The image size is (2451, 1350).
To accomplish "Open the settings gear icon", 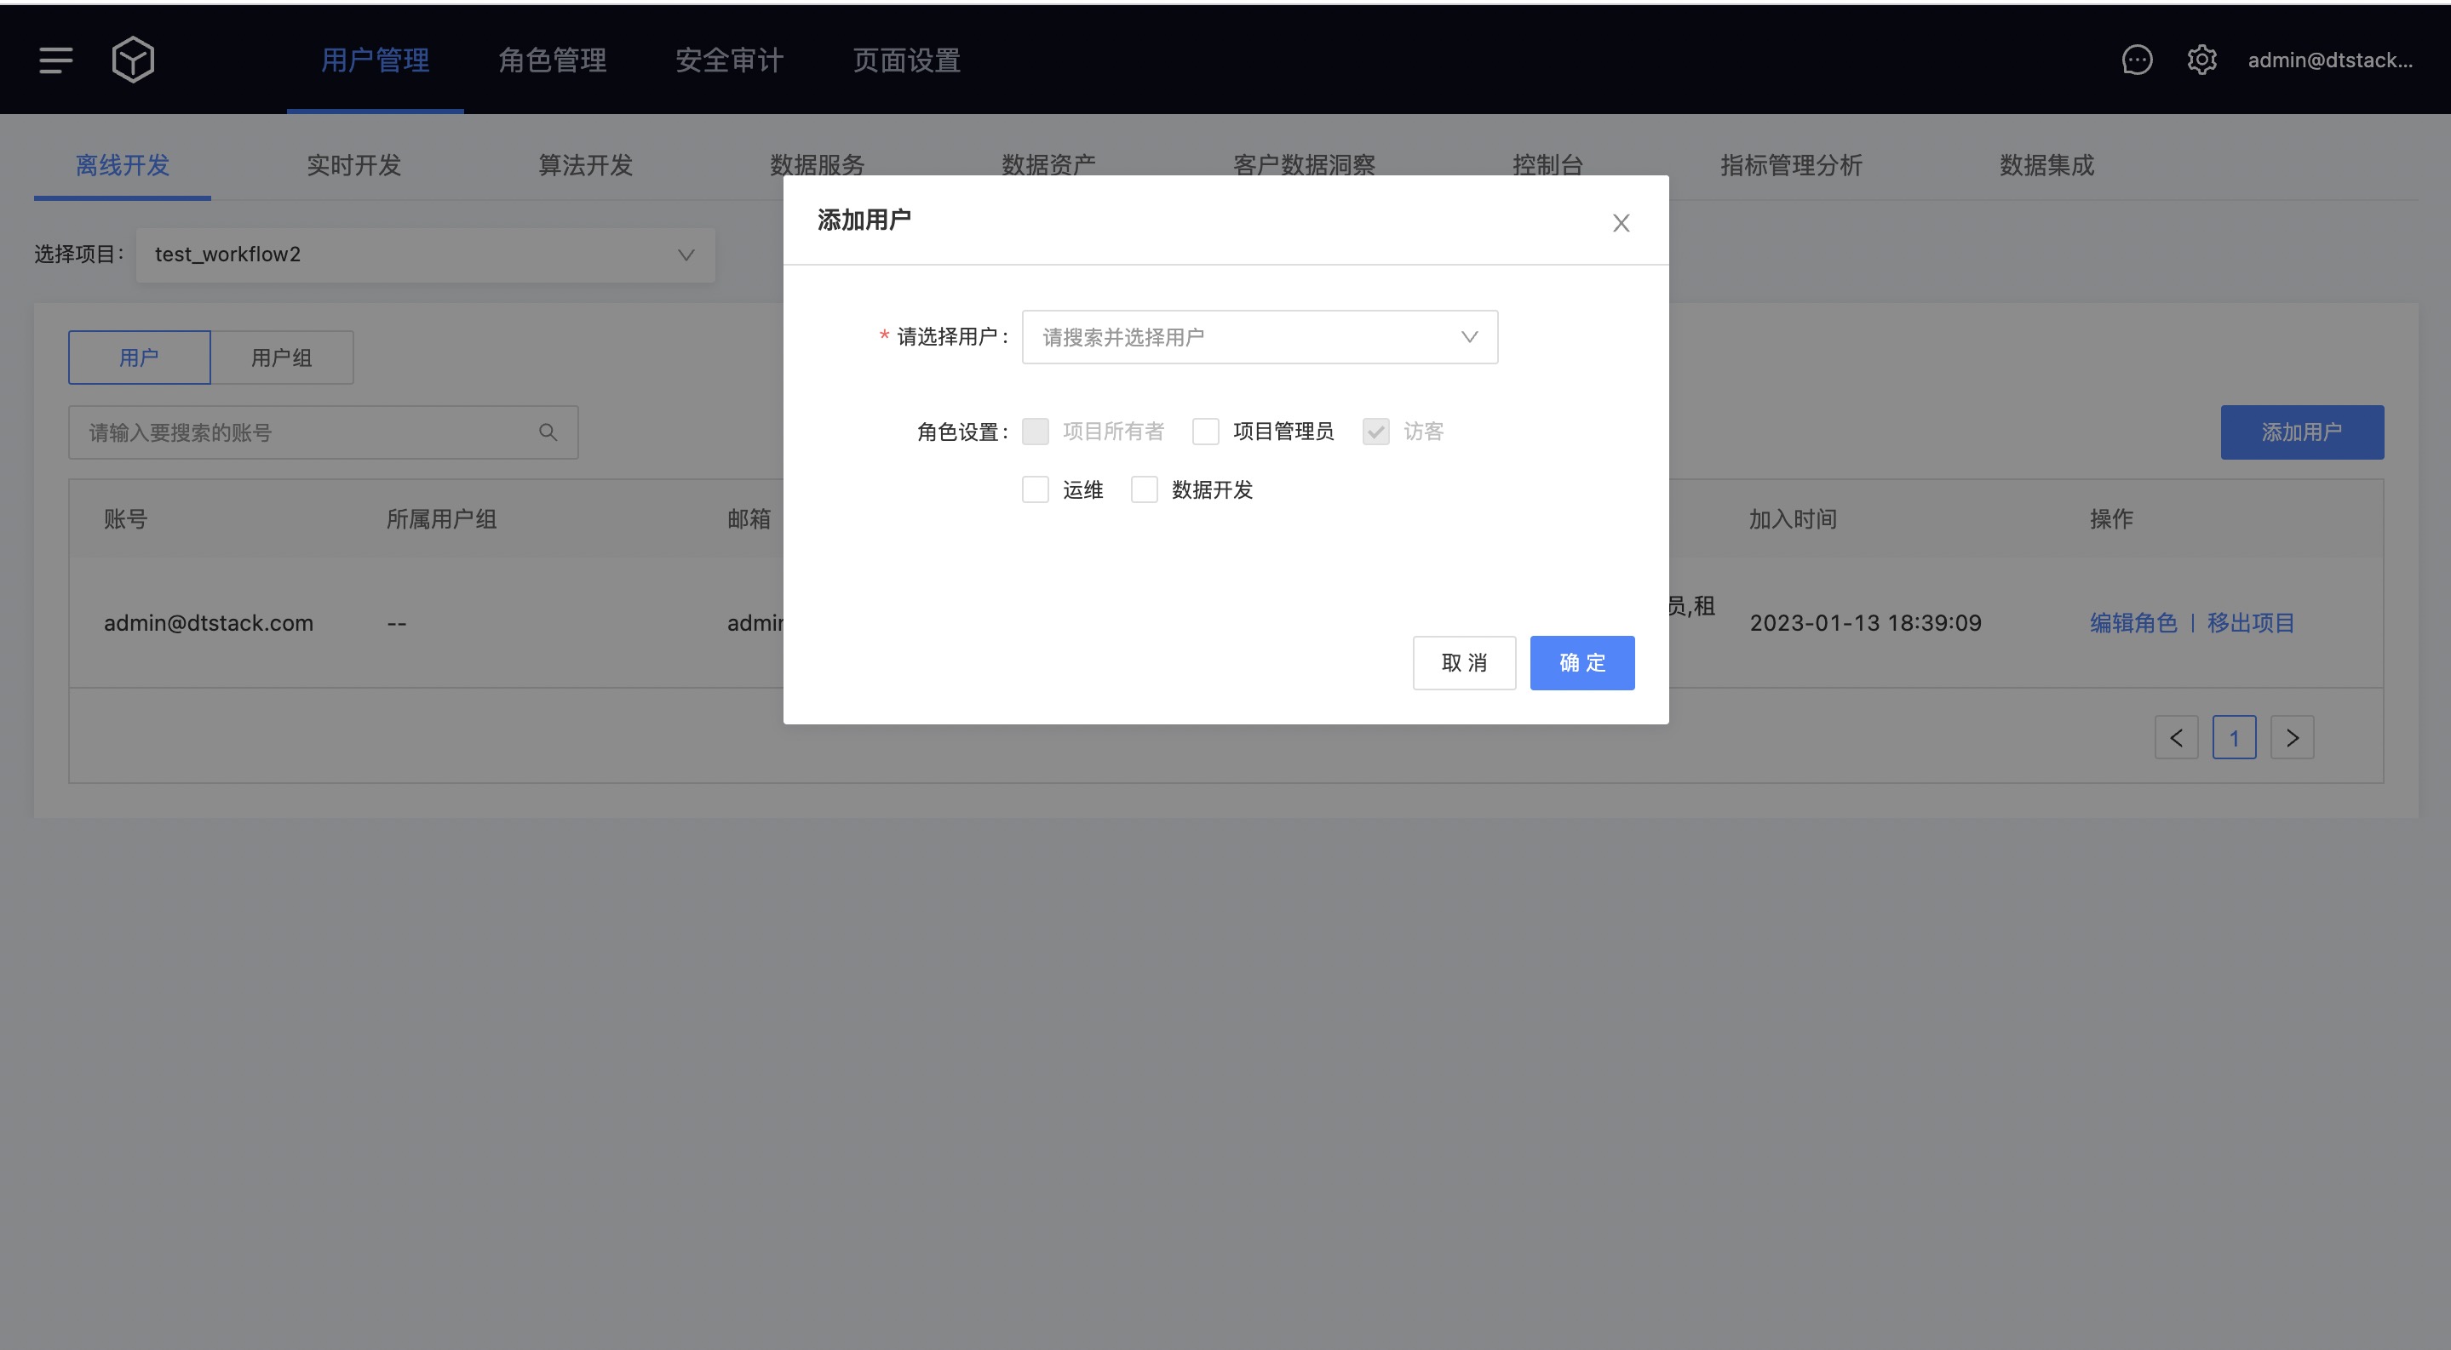I will click(2201, 60).
